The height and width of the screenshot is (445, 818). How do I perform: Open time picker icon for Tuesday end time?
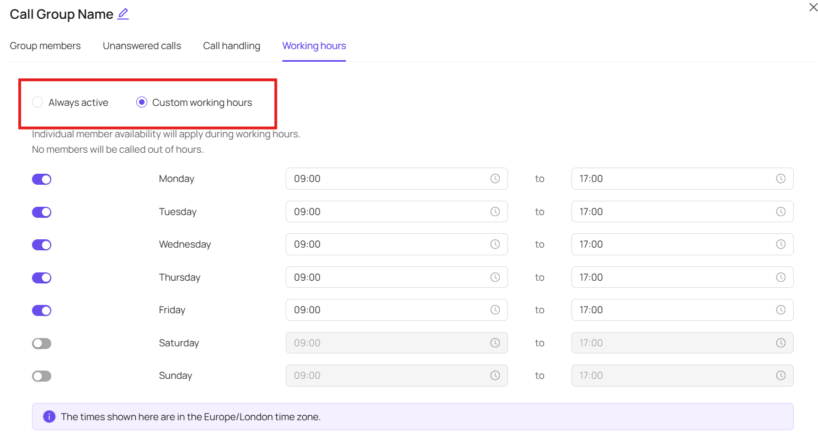point(781,212)
